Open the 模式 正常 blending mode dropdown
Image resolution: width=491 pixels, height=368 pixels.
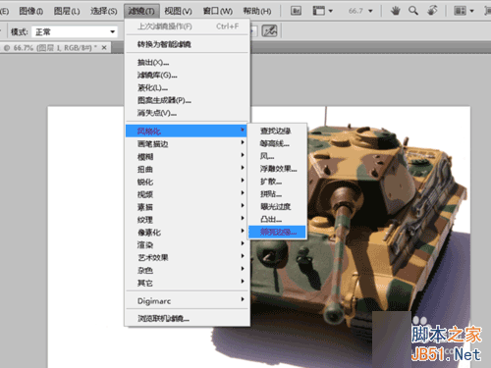coord(75,31)
